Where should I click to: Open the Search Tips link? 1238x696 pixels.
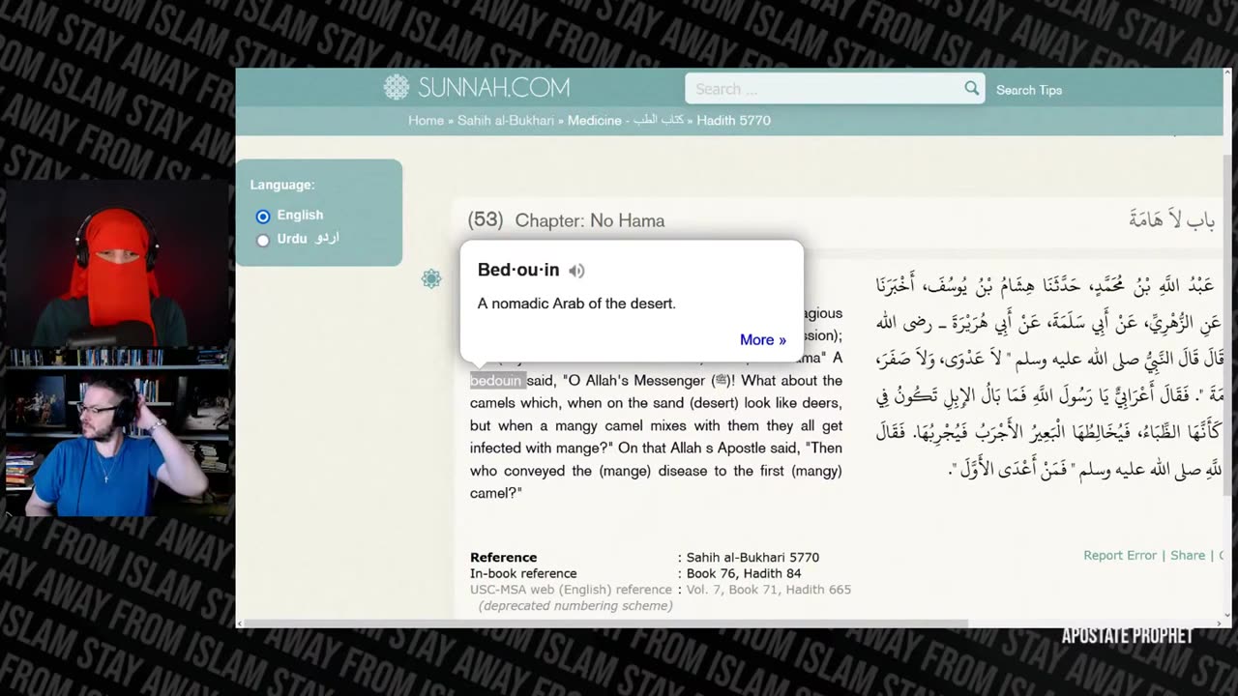1029,90
